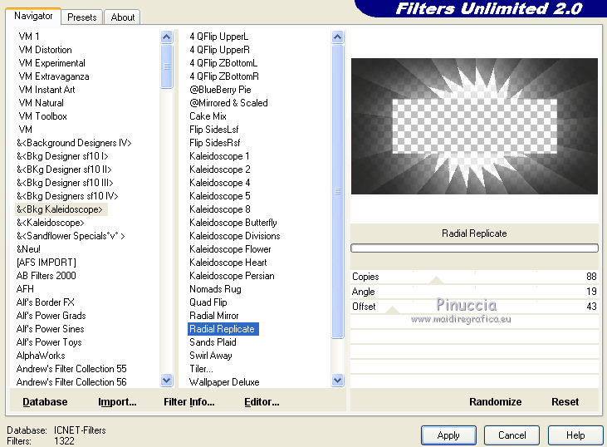This screenshot has width=607, height=447.
Task: Select VM Distortion category
Action: pos(45,50)
